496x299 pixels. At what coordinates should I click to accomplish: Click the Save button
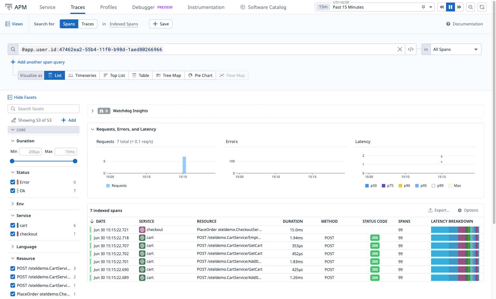(x=161, y=24)
